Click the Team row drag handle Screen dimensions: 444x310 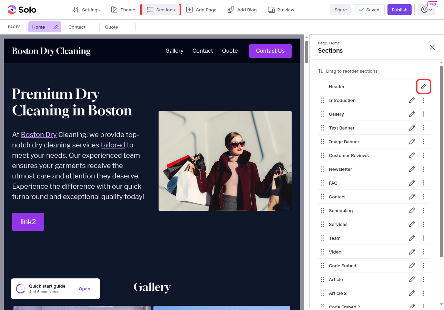(x=323, y=238)
